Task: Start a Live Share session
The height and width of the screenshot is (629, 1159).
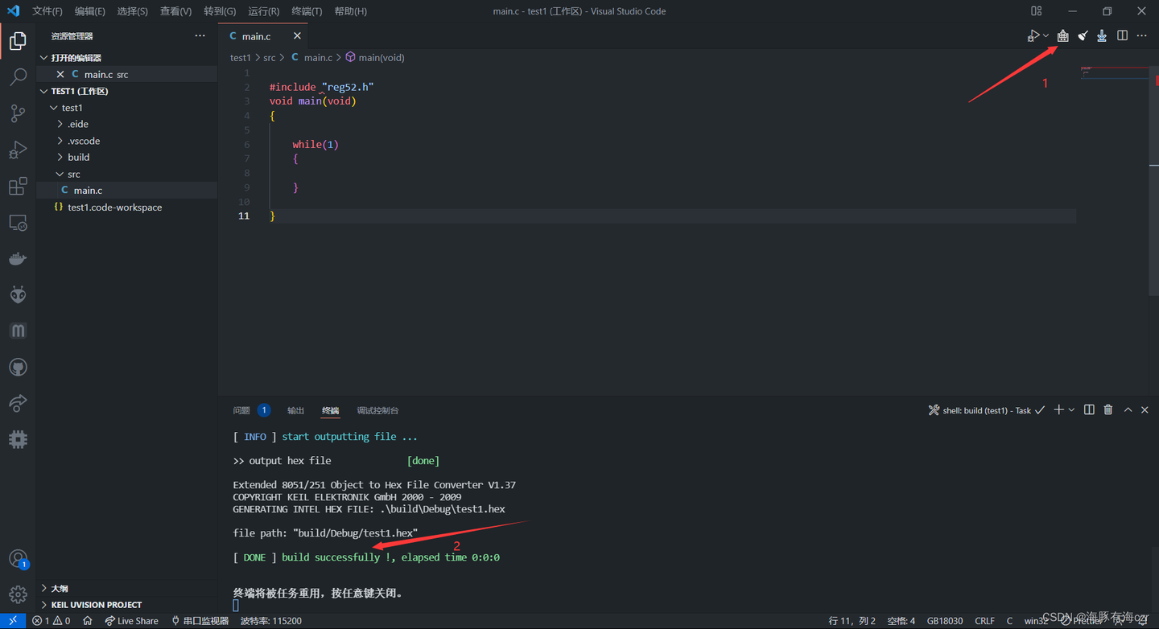Action: (x=131, y=620)
